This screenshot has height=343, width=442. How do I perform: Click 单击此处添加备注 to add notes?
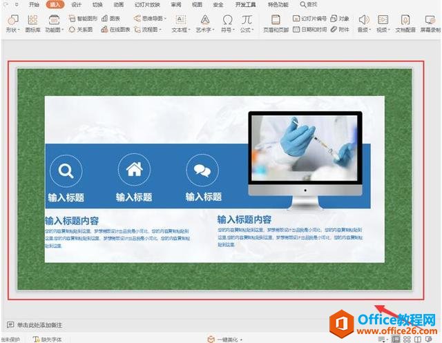(39, 324)
